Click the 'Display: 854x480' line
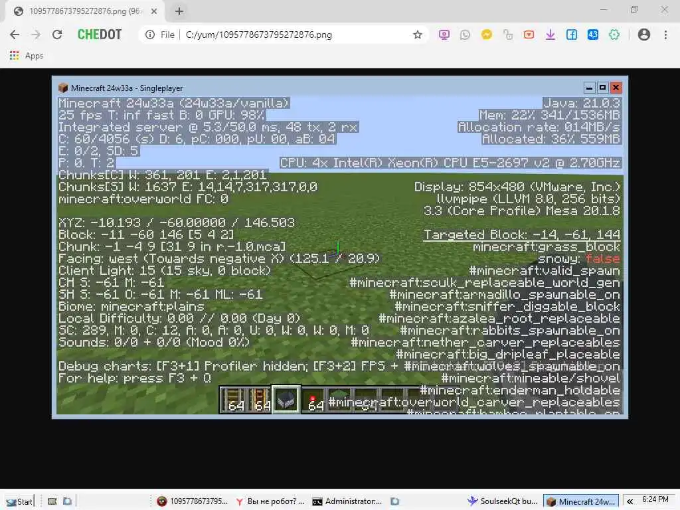The width and height of the screenshot is (680, 510). 517,187
